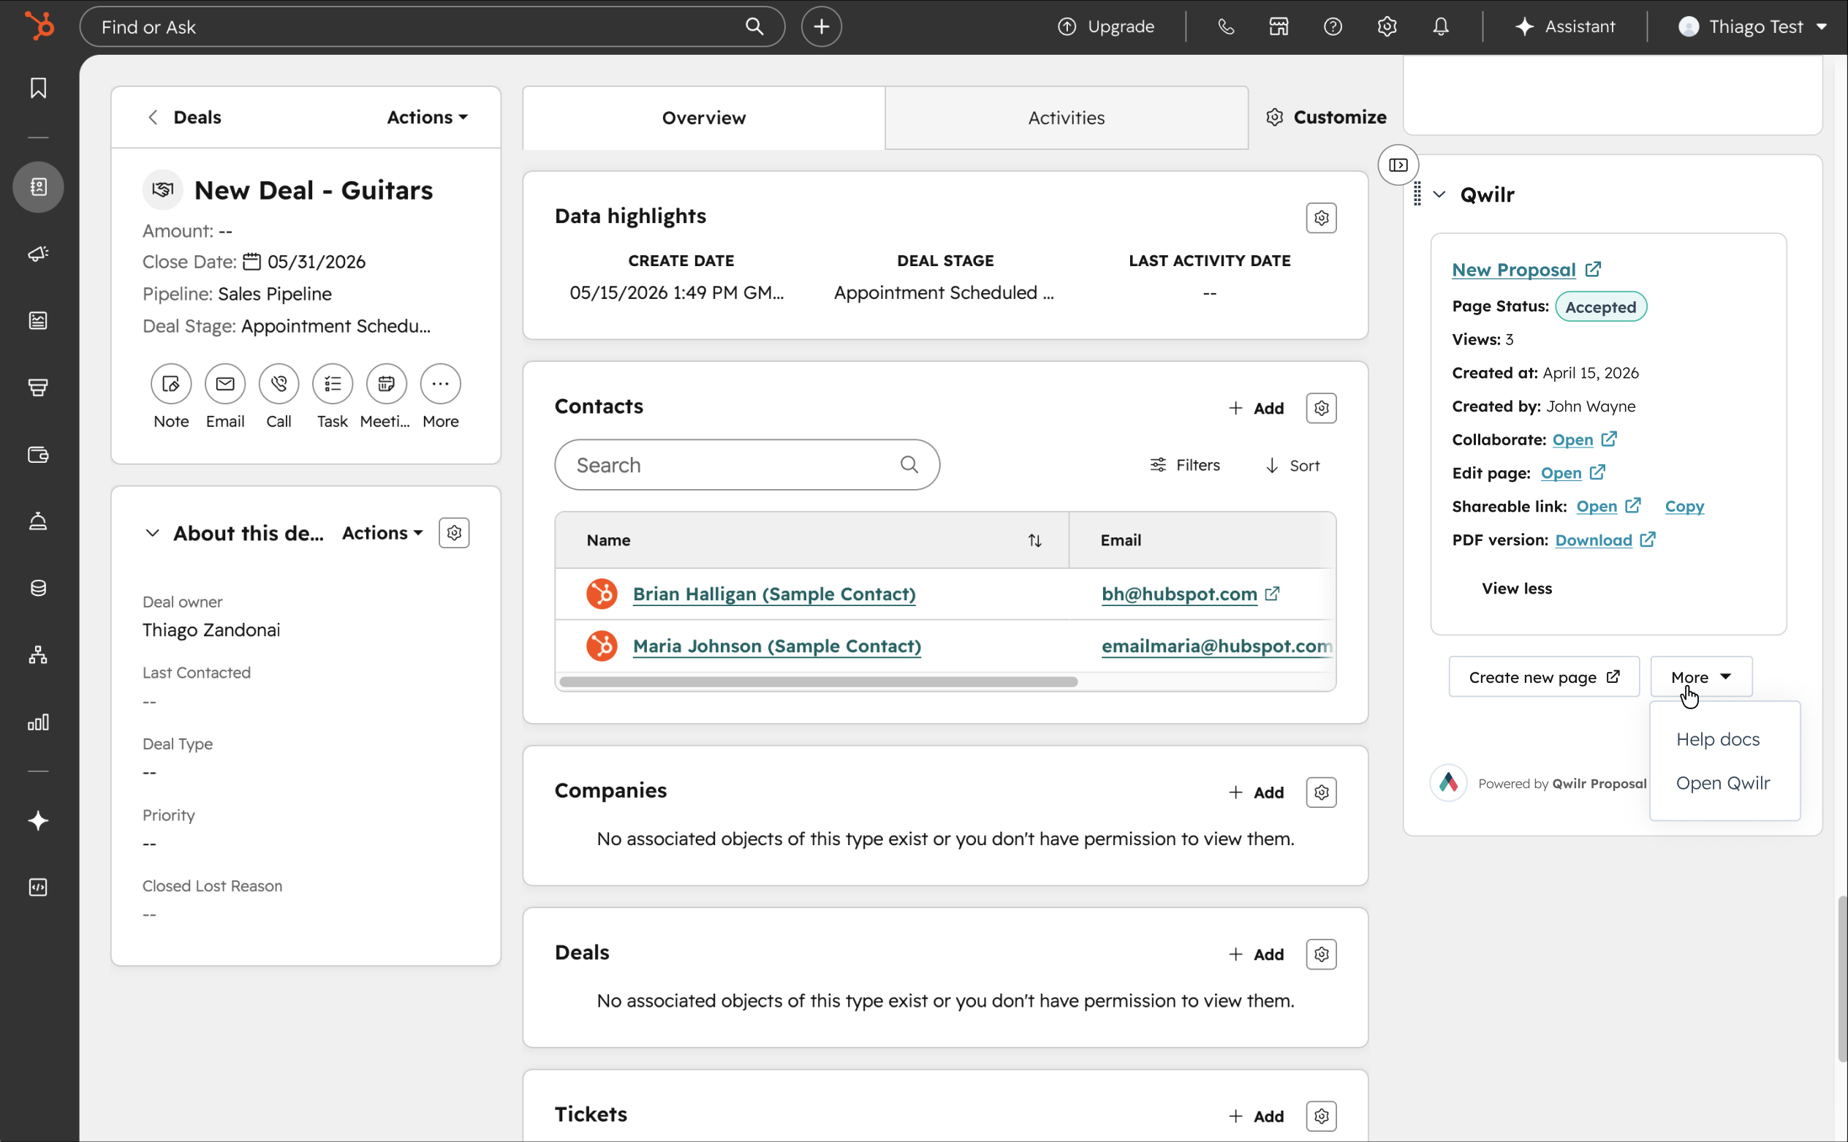This screenshot has width=1848, height=1142.
Task: Add an associated deal
Action: tap(1256, 954)
